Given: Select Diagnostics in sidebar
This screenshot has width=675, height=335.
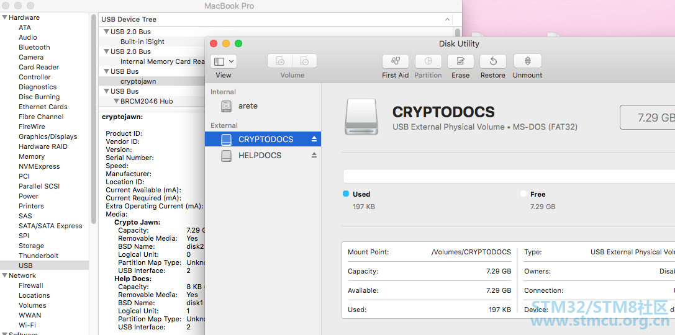Looking at the screenshot, I should point(37,87).
